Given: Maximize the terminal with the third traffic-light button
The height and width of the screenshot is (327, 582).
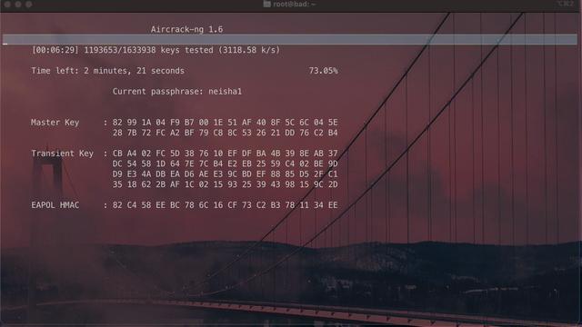Looking at the screenshot, I should [29, 5].
